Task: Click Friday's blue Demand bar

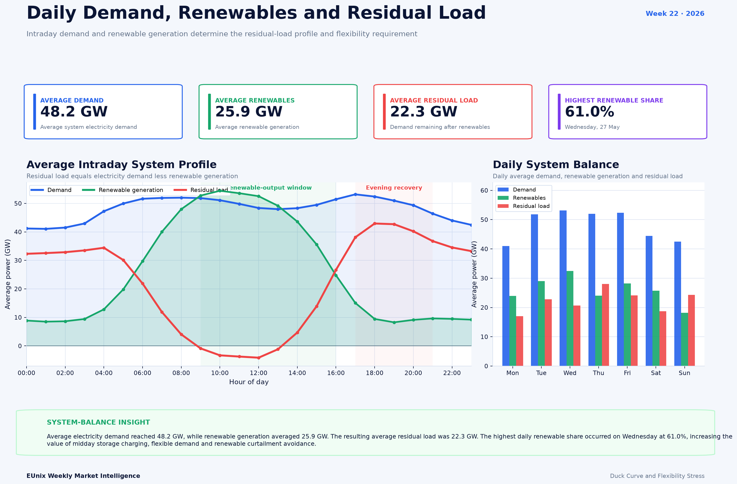Action: point(620,289)
